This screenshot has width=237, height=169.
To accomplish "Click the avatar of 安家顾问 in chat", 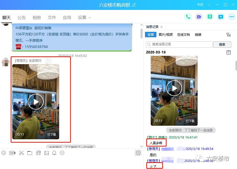I will [6, 62].
